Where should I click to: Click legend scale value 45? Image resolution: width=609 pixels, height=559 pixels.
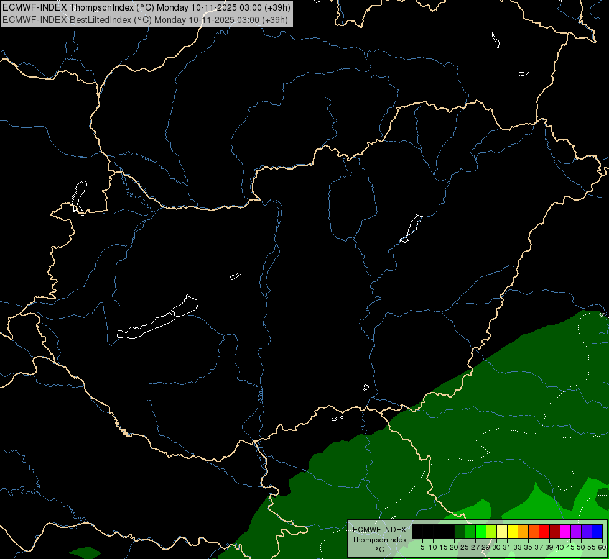570,547
